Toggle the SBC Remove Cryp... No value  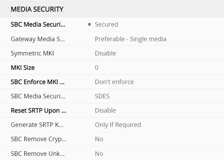coord(99,139)
